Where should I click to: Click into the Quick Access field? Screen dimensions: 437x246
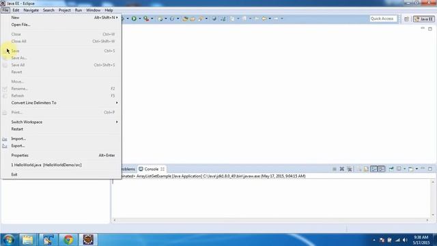[x=383, y=18]
